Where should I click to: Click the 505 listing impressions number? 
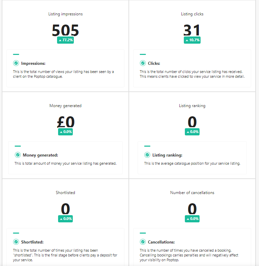tap(65, 30)
